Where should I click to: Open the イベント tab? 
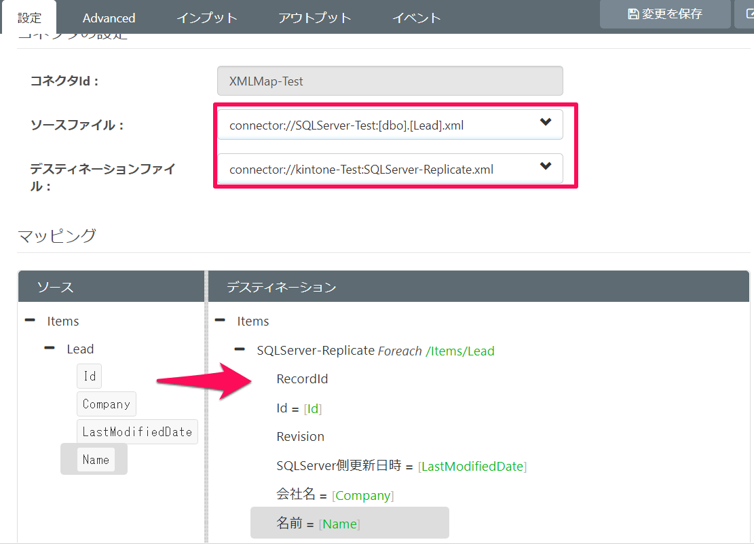point(417,18)
